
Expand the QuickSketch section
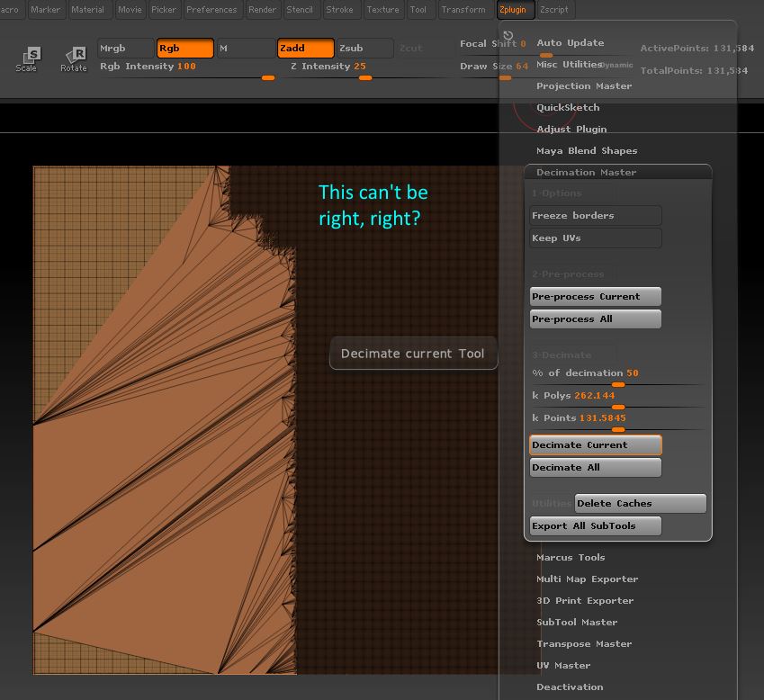pos(568,107)
